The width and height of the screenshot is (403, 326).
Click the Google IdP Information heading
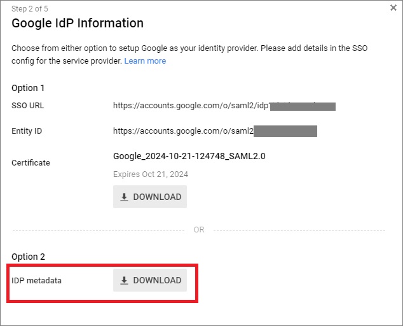[78, 24]
